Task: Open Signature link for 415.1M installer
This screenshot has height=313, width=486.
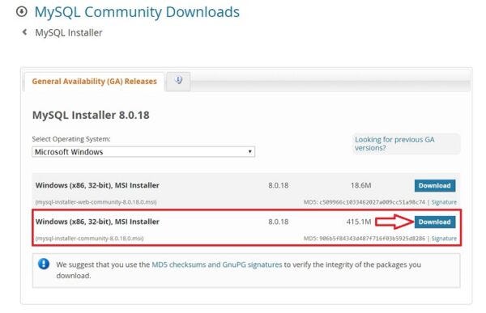Action: tap(444, 239)
